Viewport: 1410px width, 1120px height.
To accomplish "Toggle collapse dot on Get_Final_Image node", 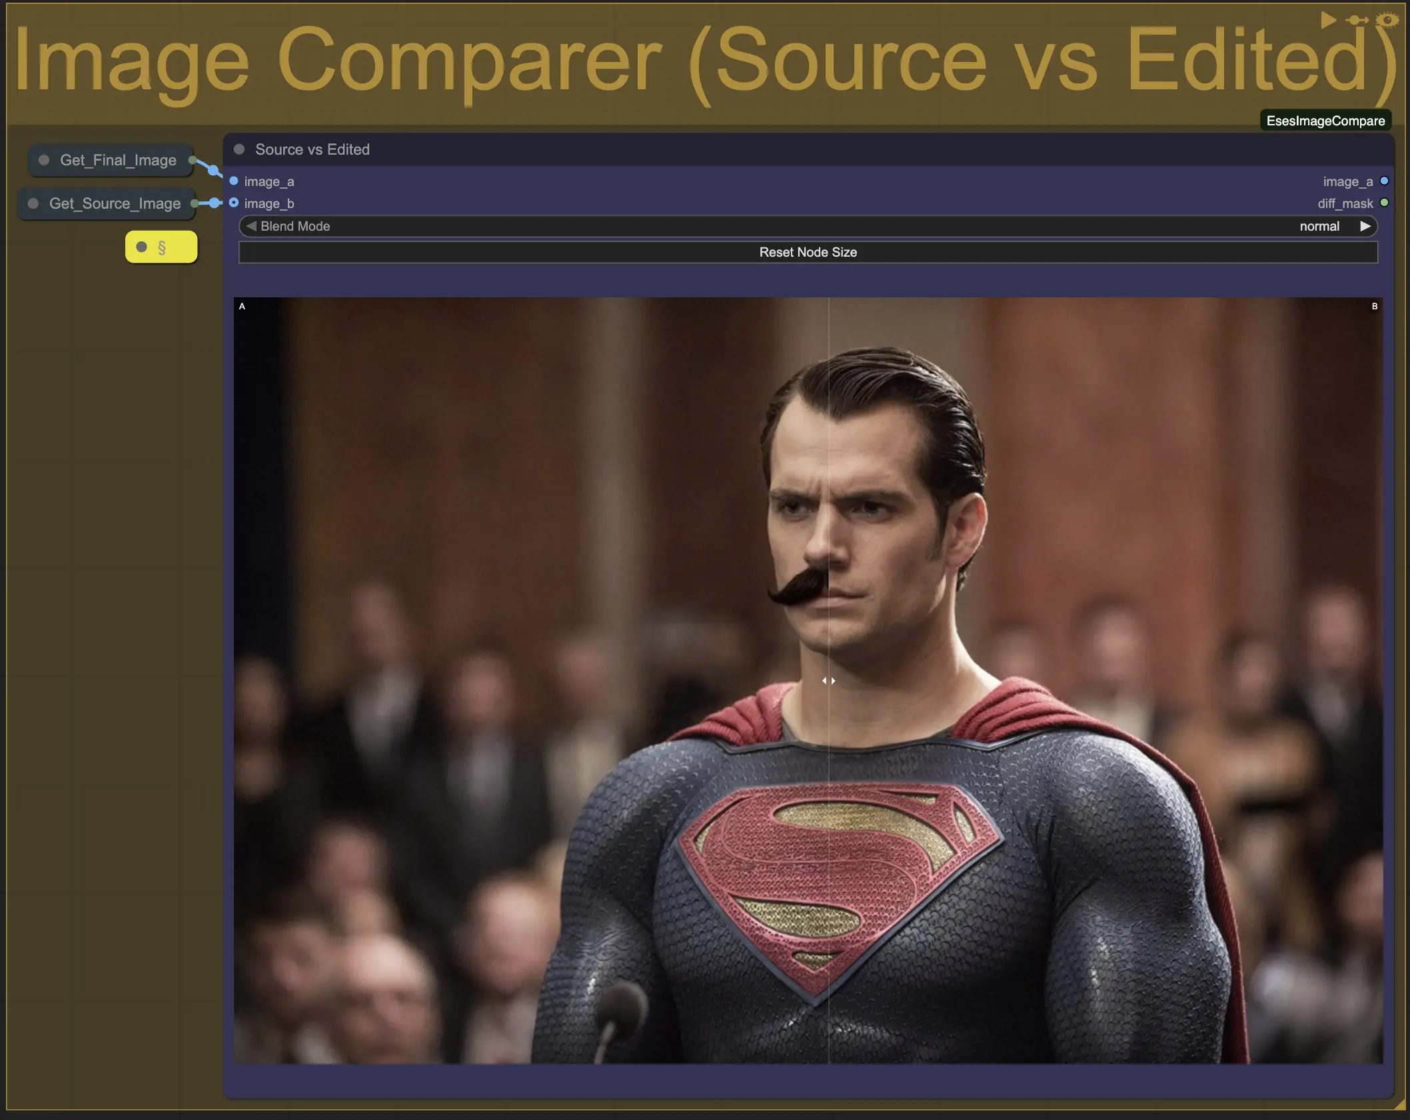I will (44, 160).
